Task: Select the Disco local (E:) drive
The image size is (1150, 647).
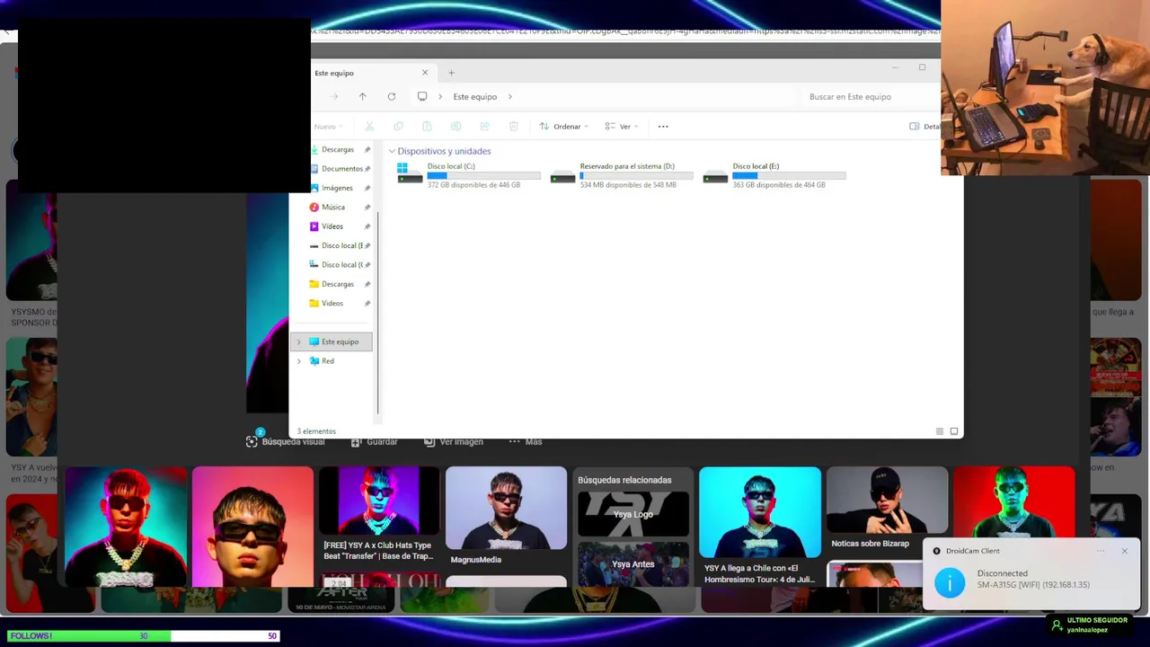Action: [774, 175]
